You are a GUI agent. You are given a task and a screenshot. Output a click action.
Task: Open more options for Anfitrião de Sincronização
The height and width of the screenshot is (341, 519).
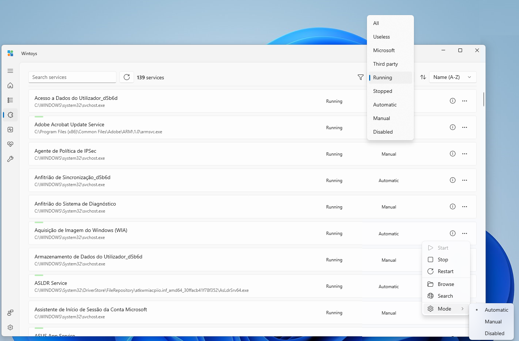pos(465,180)
